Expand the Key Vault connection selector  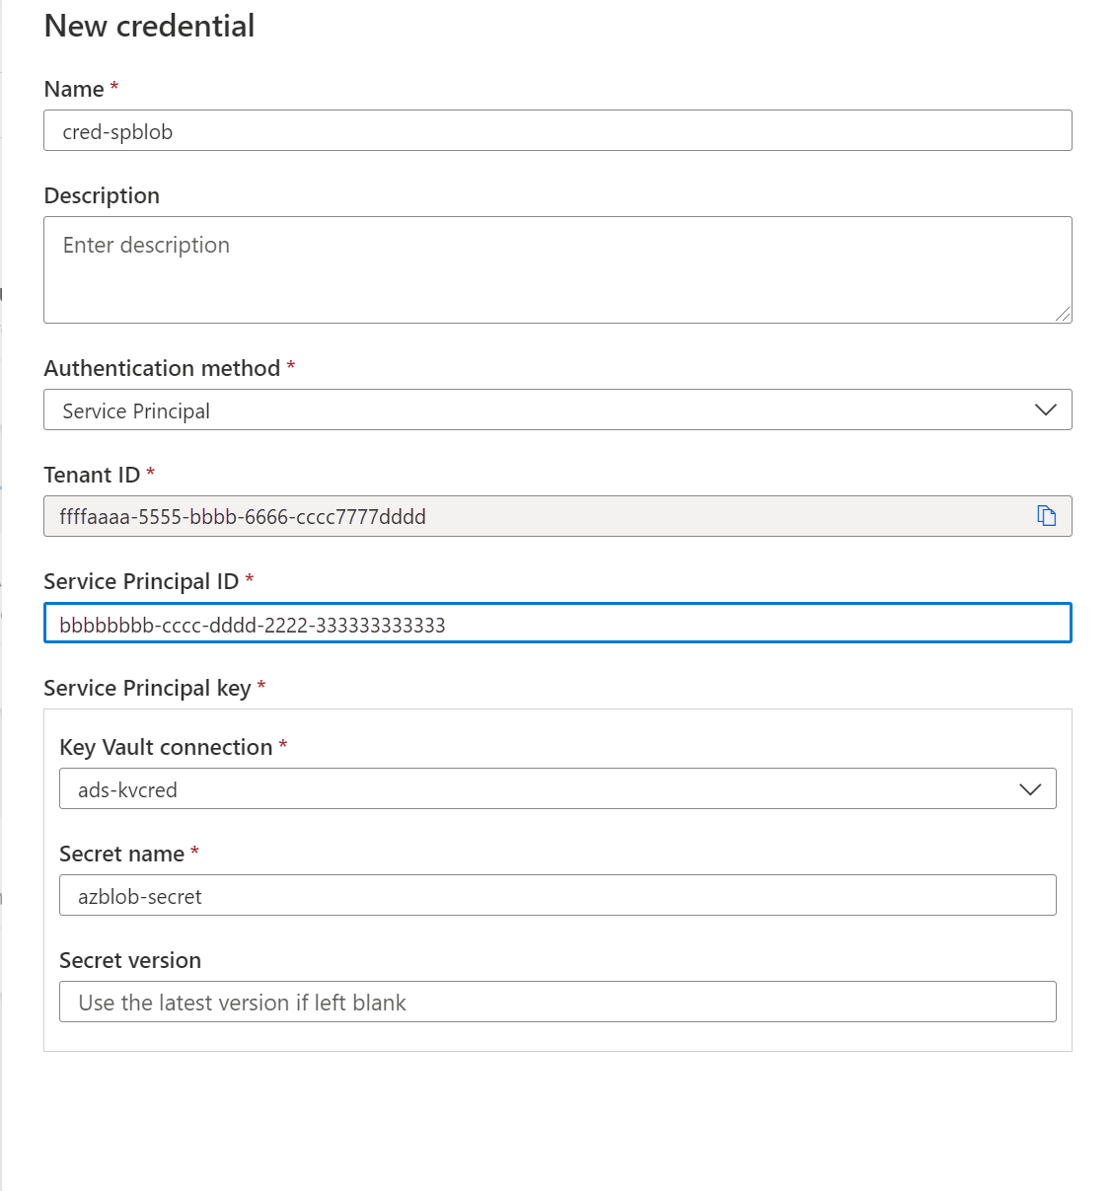point(1030,788)
